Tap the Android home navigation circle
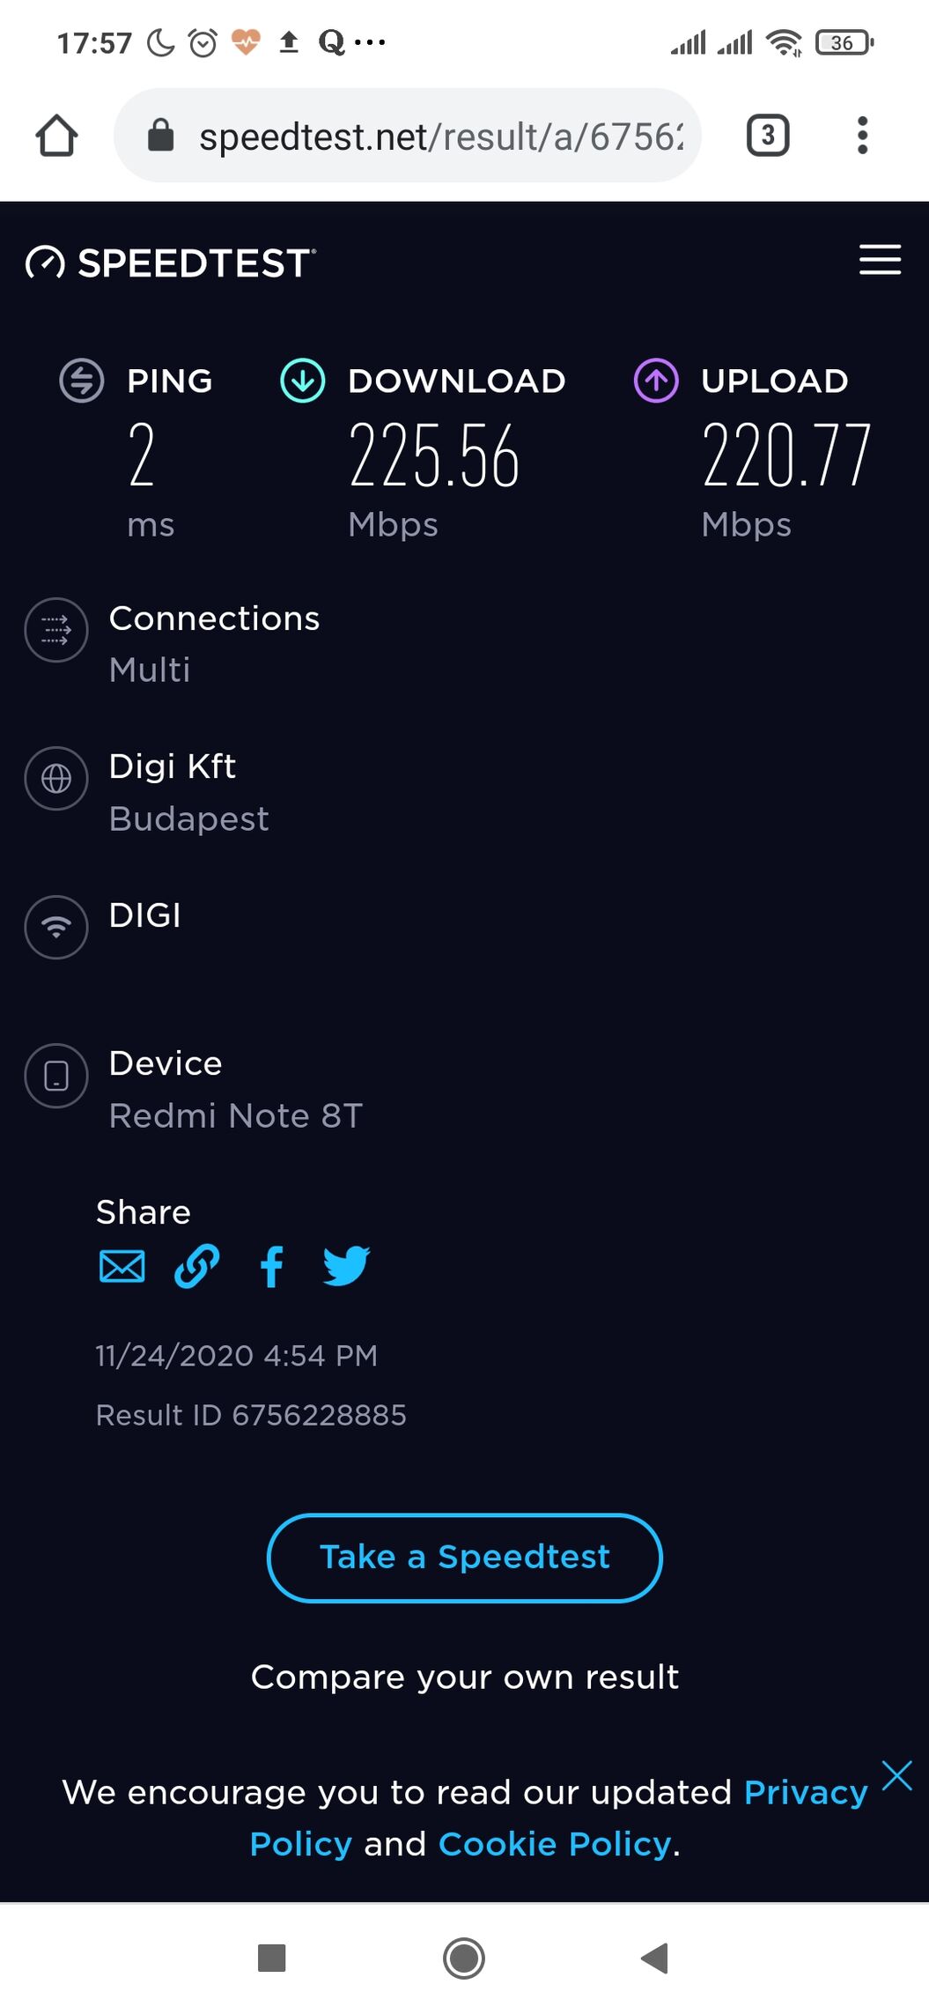The width and height of the screenshot is (929, 2014). [464, 1958]
